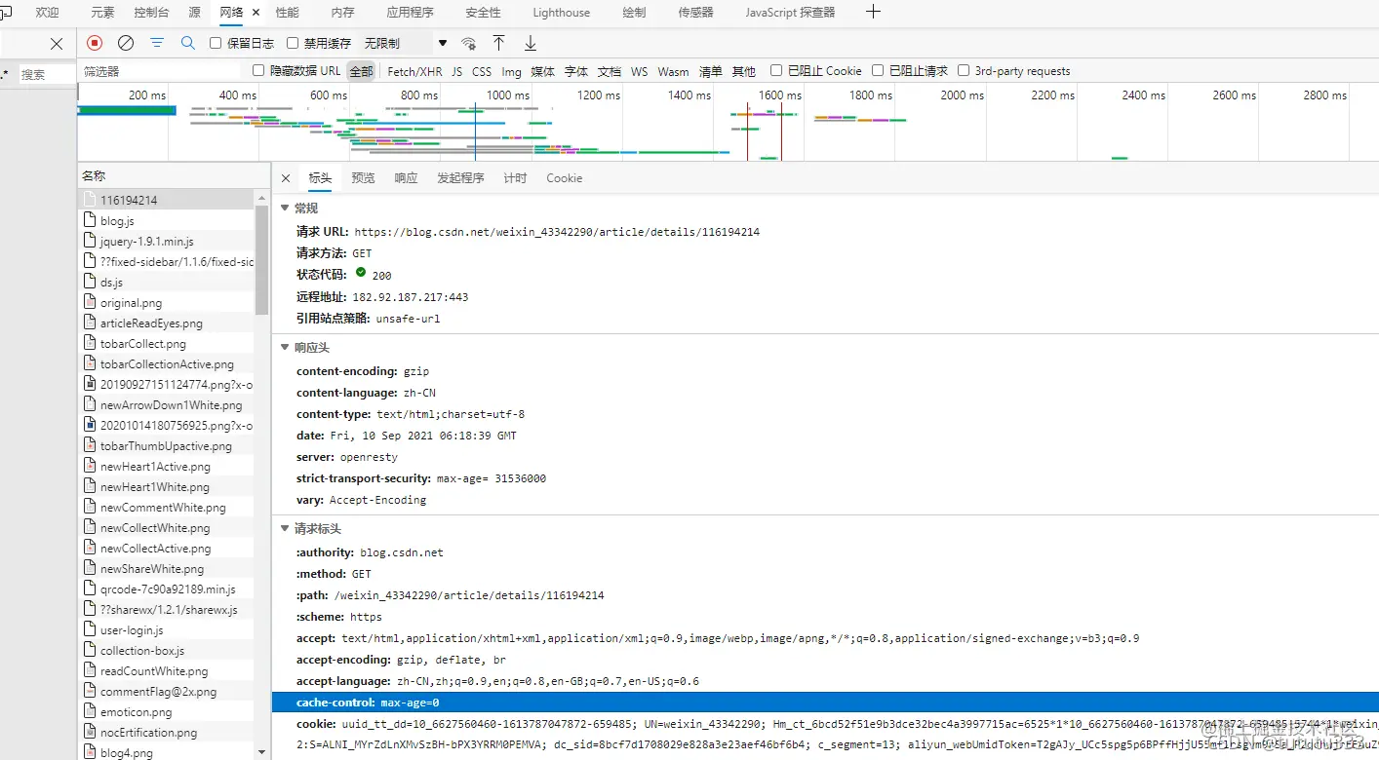Filter requests by WS
This screenshot has width=1379, height=760.
click(x=639, y=71)
